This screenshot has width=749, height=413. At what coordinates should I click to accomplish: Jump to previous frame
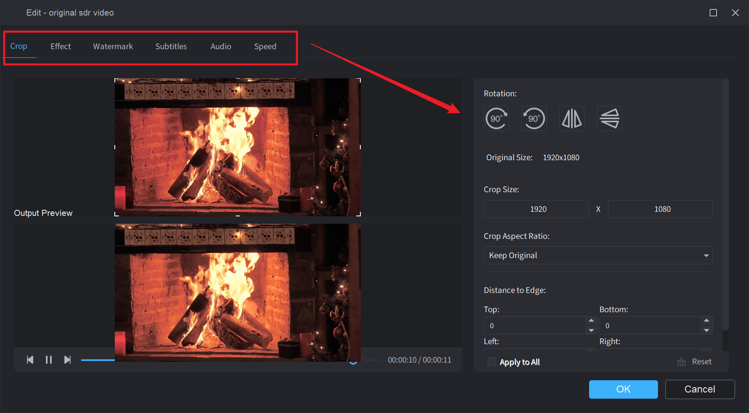pos(30,360)
